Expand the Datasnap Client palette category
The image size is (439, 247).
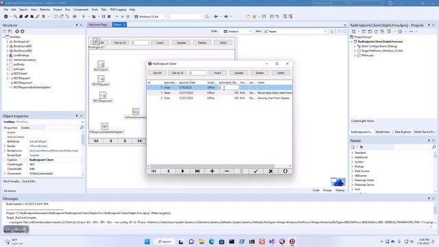coord(352,180)
